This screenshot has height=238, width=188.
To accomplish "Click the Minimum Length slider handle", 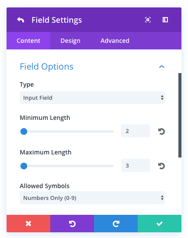I will click(24, 131).
